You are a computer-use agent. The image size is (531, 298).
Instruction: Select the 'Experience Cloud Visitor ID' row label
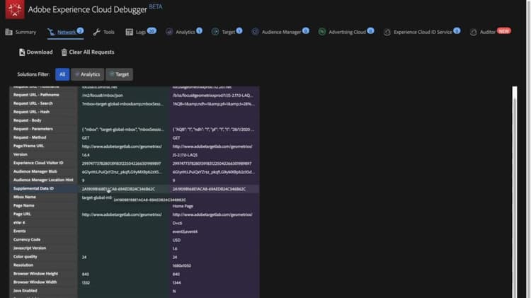(x=38, y=163)
